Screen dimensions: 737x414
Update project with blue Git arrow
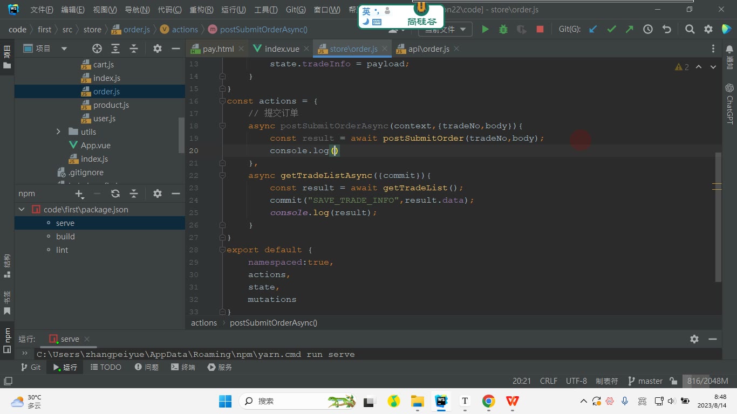pyautogui.click(x=593, y=29)
